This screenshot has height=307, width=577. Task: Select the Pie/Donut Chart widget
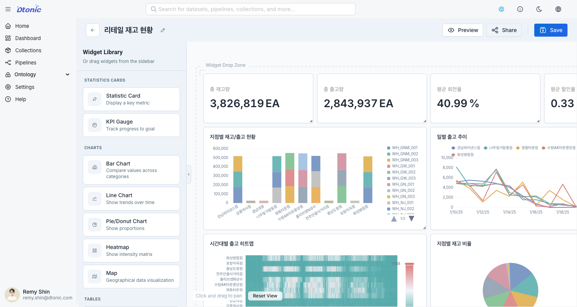pyautogui.click(x=131, y=225)
